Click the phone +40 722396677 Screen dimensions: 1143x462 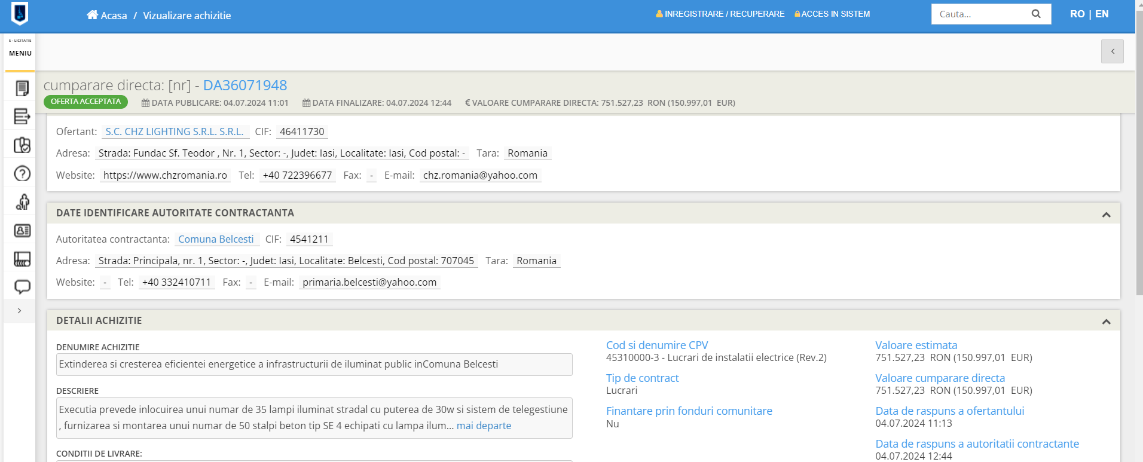(x=297, y=175)
